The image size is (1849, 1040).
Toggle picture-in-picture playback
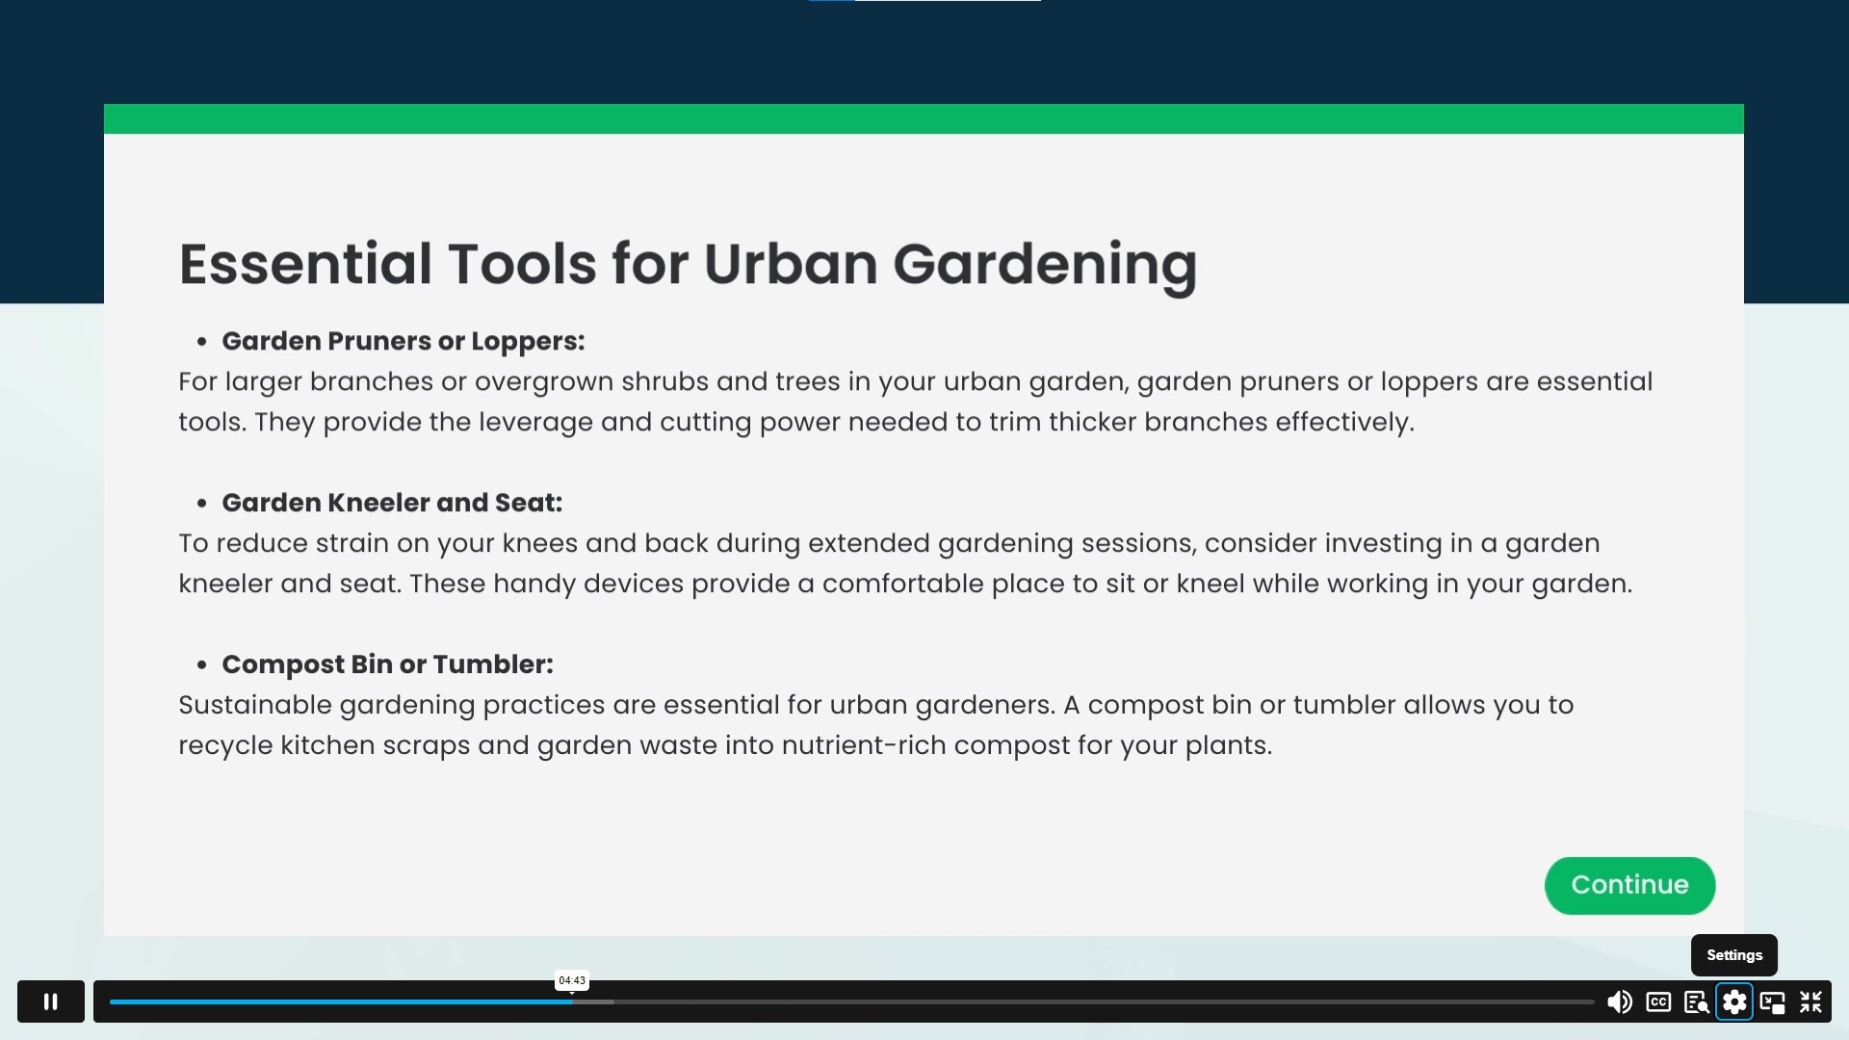[1773, 1001]
